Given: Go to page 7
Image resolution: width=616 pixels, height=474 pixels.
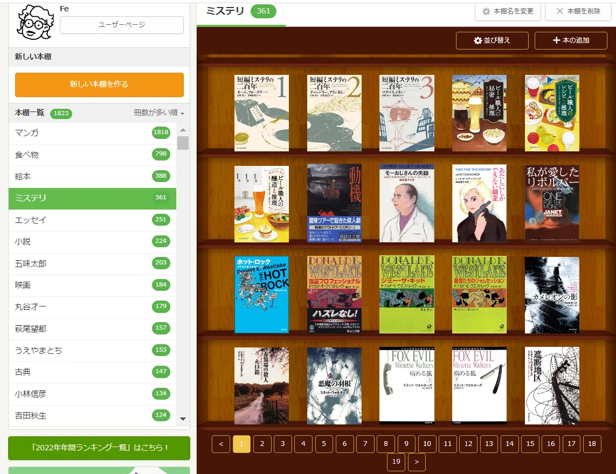Looking at the screenshot, I should (x=365, y=444).
